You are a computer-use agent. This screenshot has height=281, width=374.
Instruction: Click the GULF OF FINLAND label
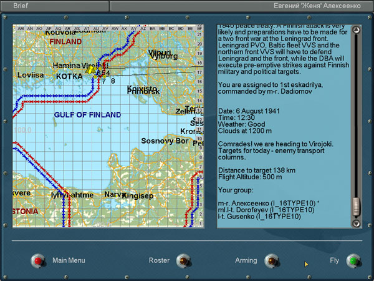(87, 115)
